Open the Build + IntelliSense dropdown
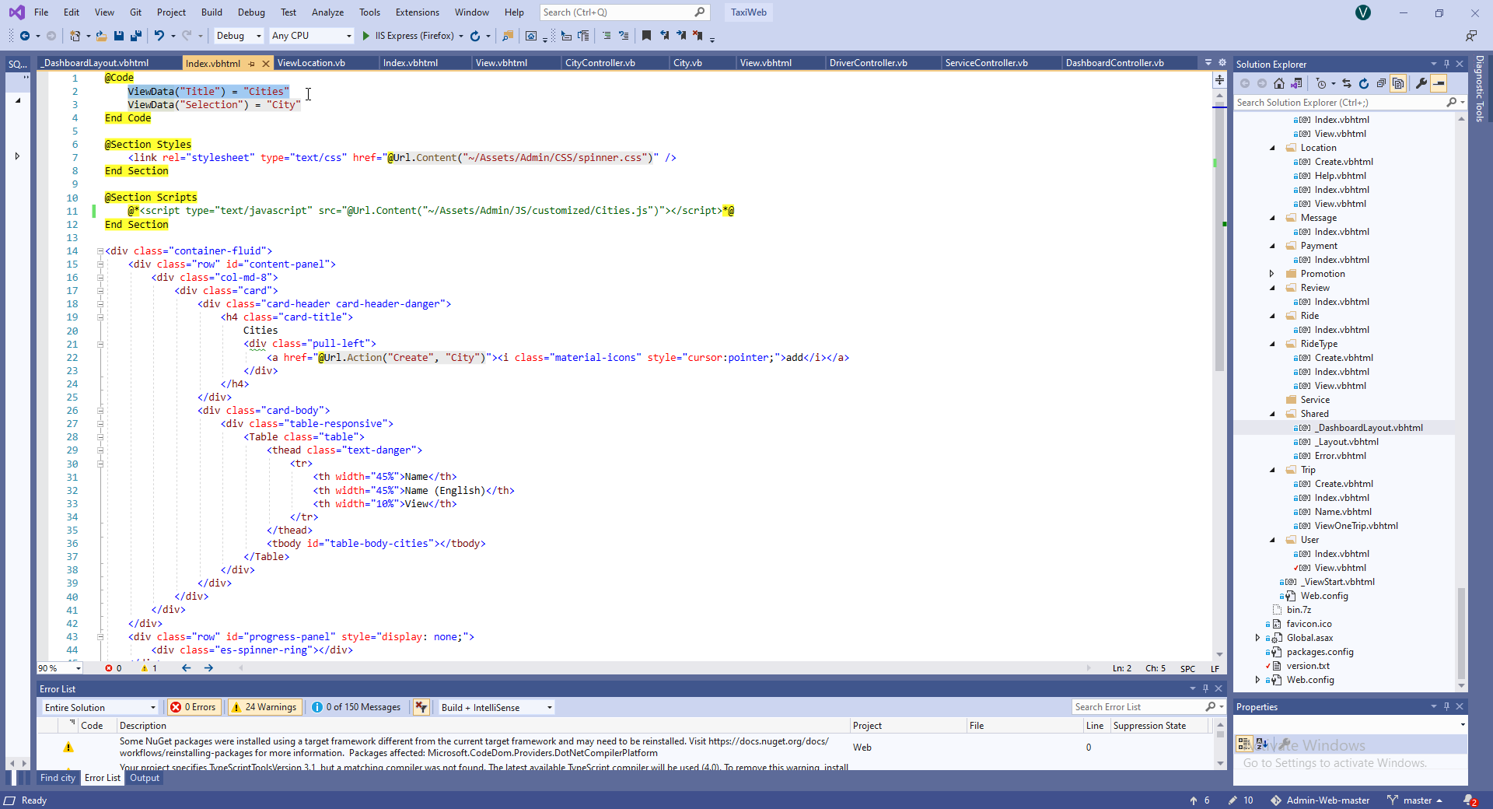This screenshot has width=1493, height=809. pyautogui.click(x=496, y=707)
